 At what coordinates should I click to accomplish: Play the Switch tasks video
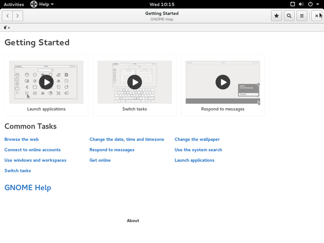[134, 82]
